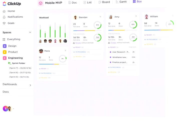The image size is (179, 128).
Task: Open the 17 tasks link in Amy's card
Action: pos(113,43)
